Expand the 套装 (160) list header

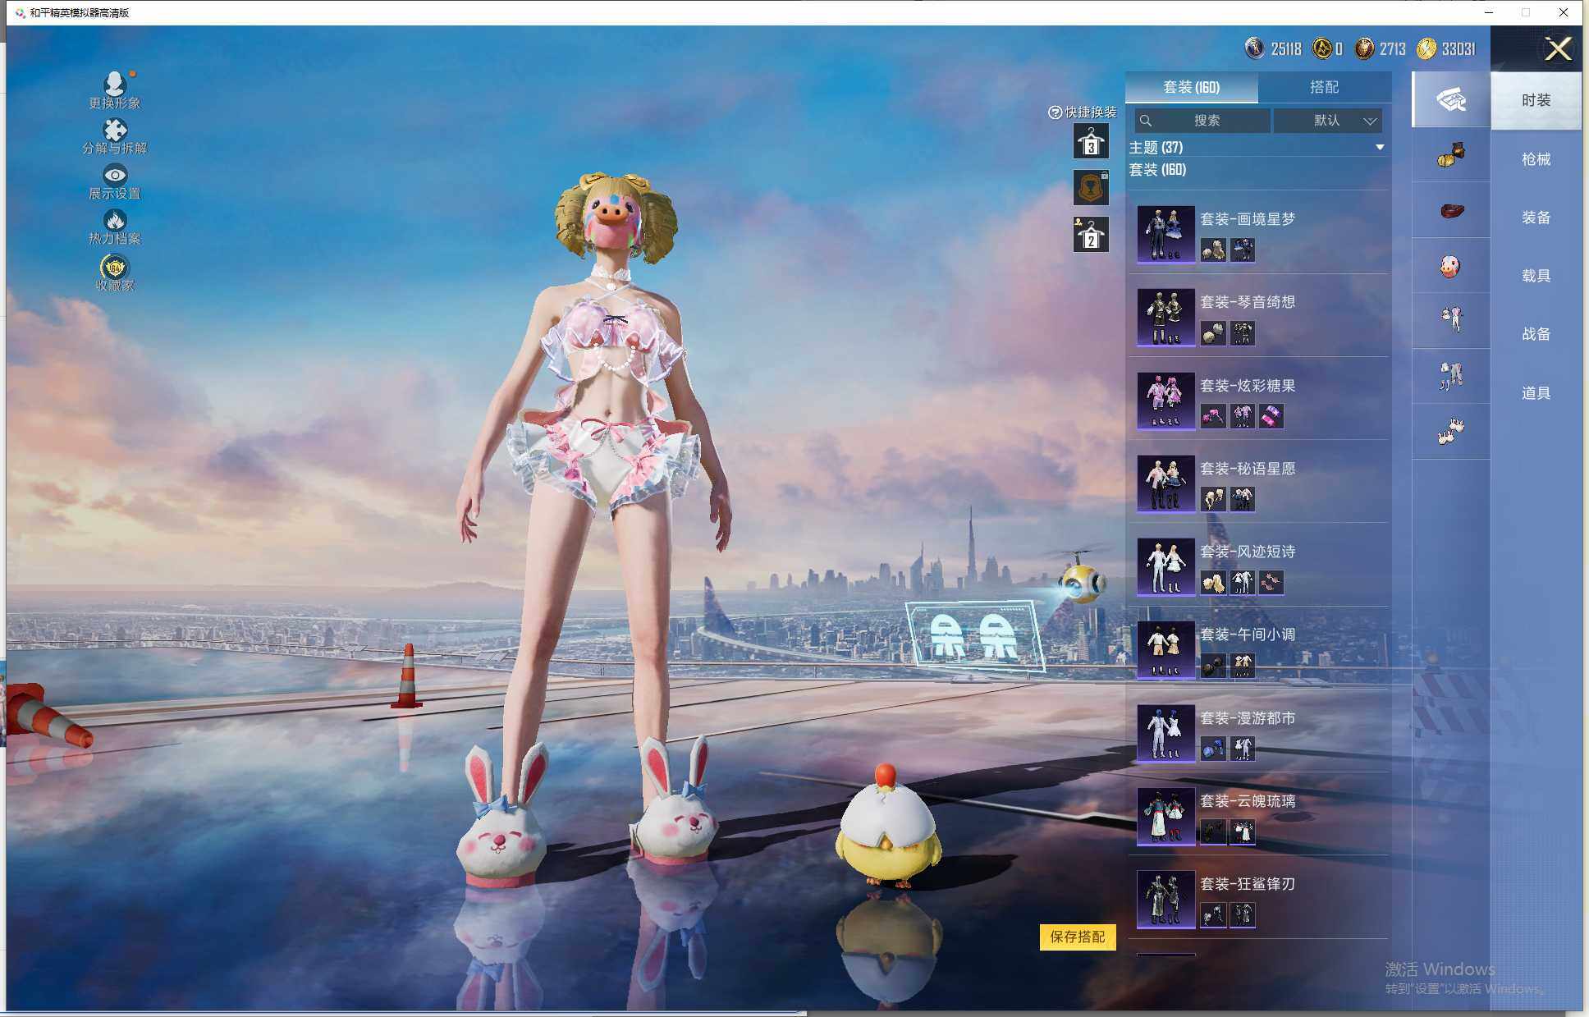click(1157, 170)
